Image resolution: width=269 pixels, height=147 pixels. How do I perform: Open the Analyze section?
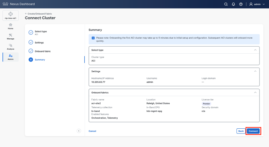pyautogui.click(x=11, y=47)
